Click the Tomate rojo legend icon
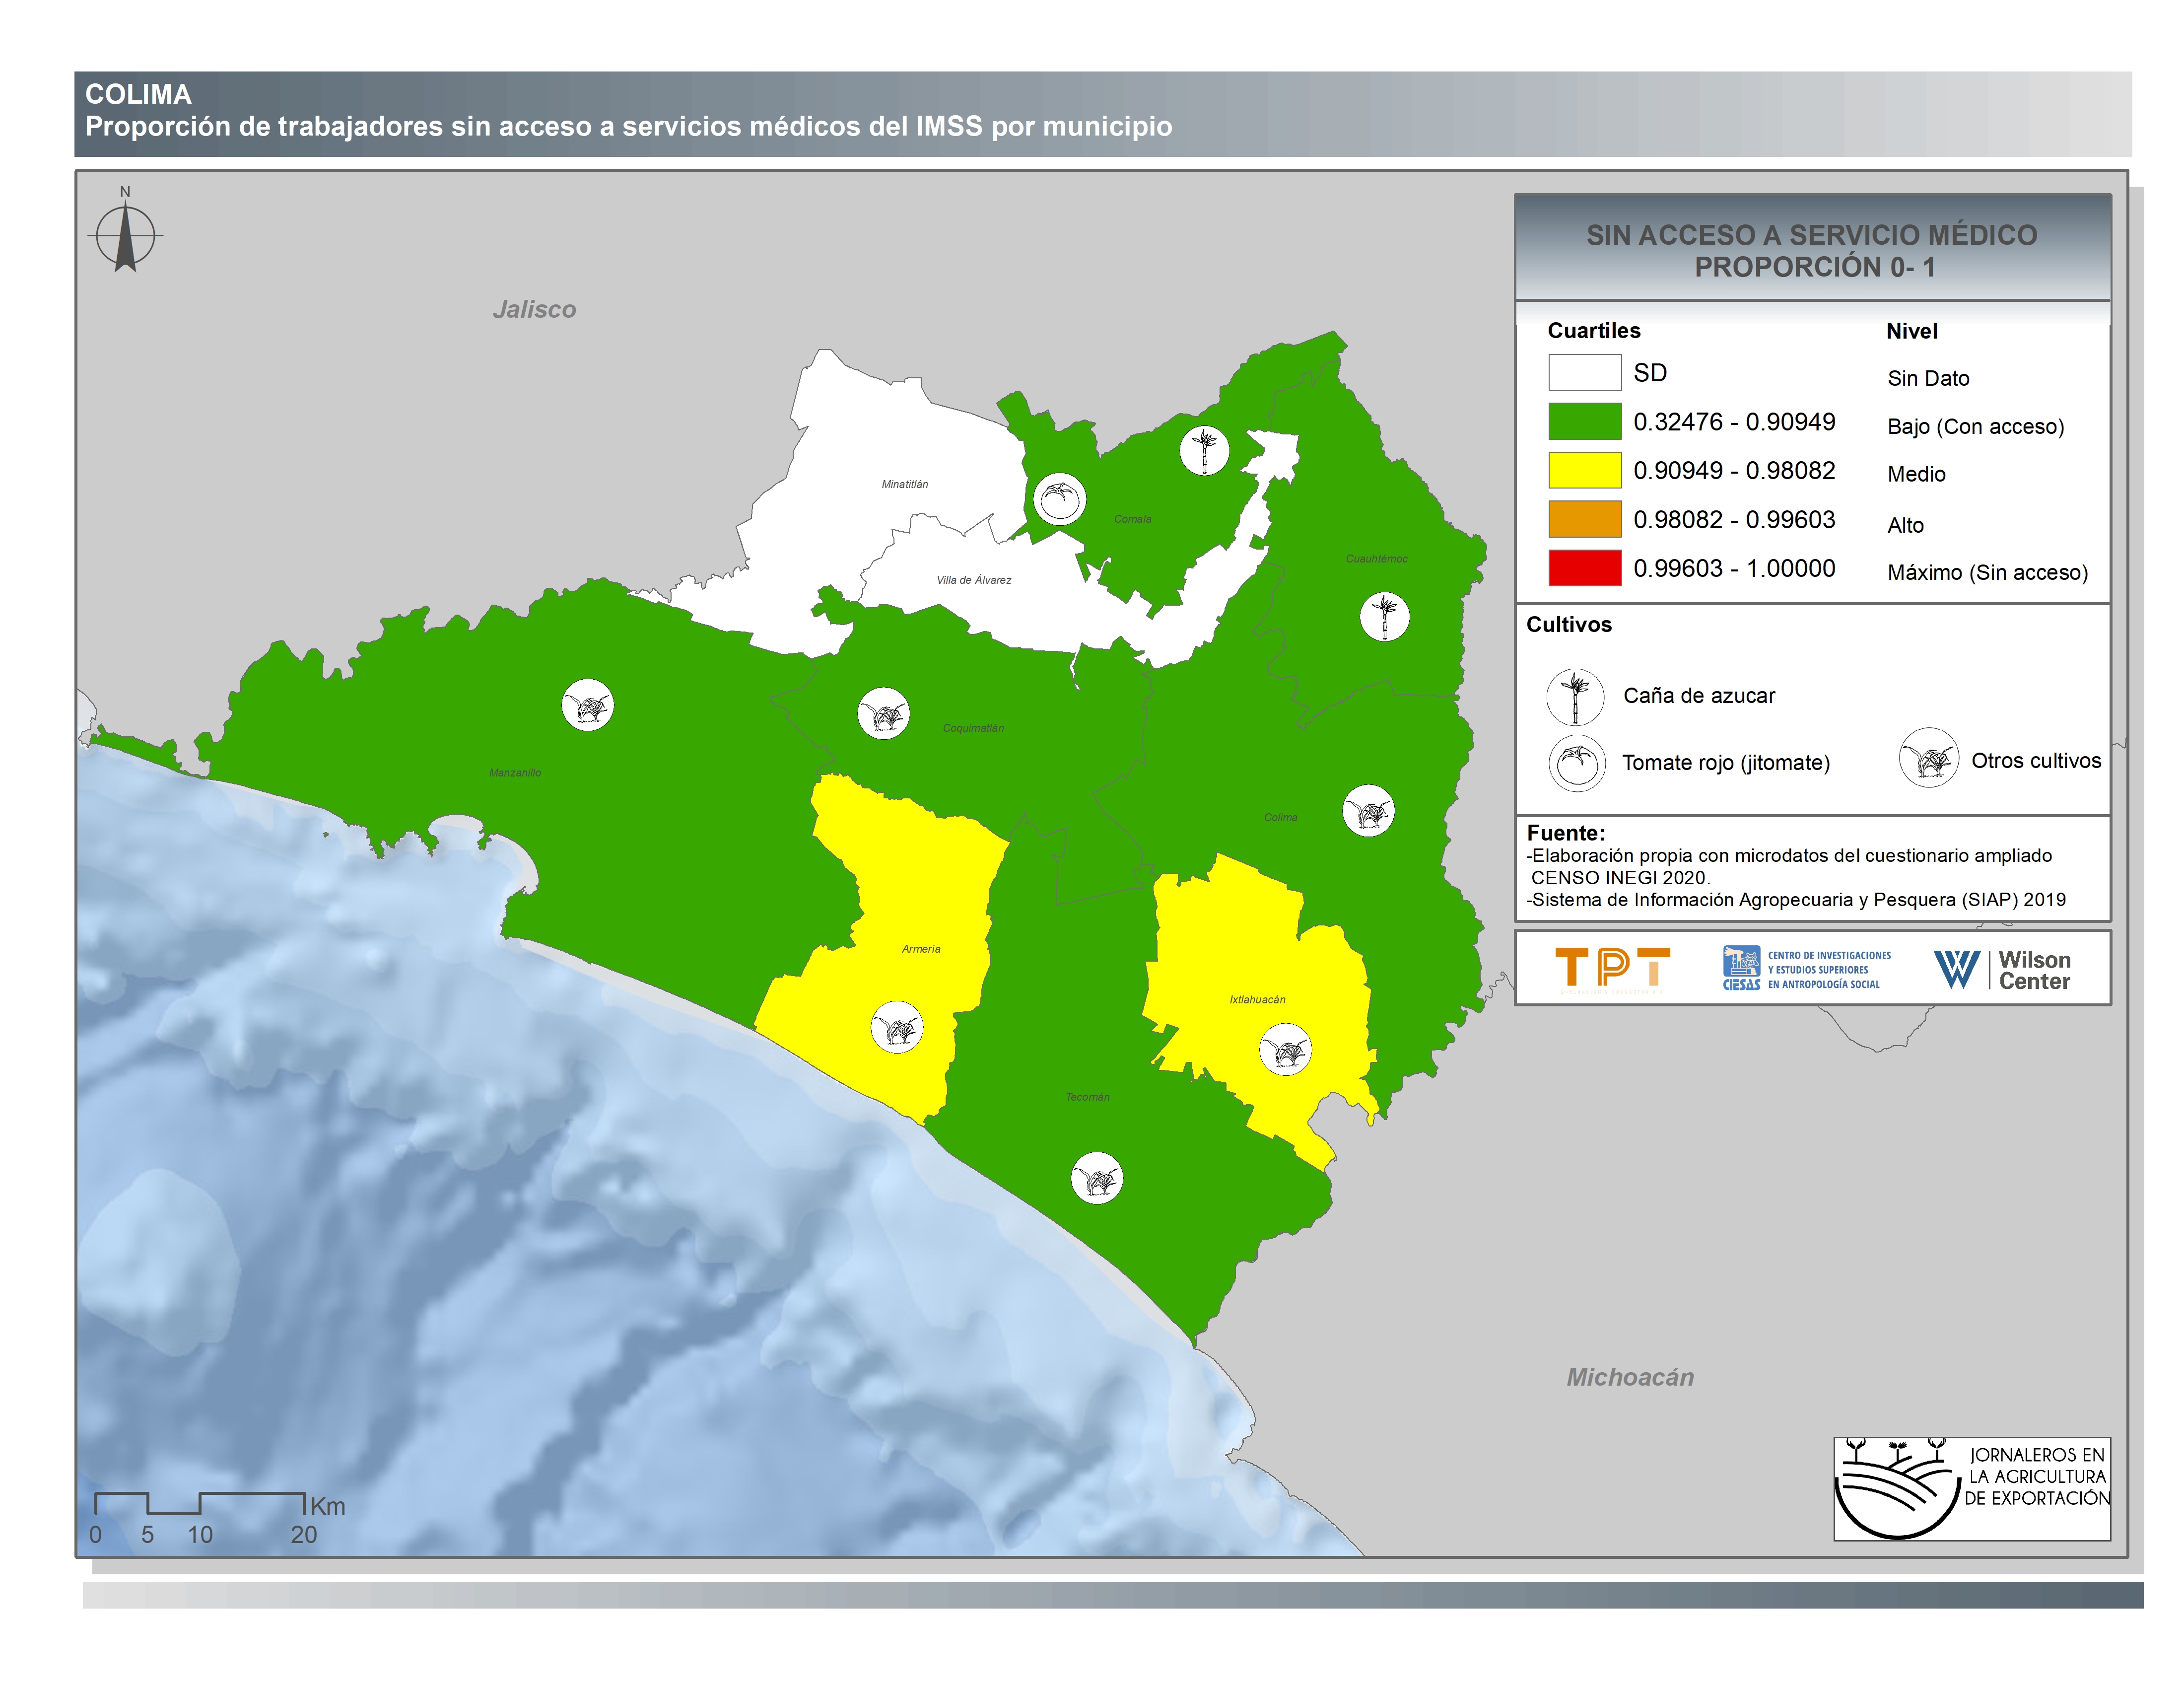Screen dimensions: 2184x1688 (x=1577, y=763)
